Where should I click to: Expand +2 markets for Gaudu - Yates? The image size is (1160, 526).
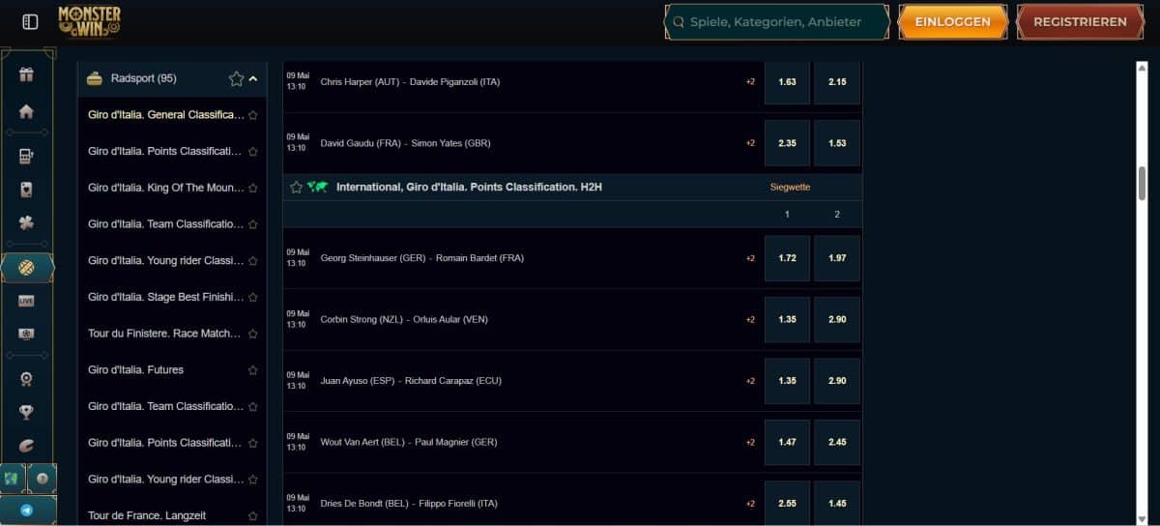pos(750,143)
